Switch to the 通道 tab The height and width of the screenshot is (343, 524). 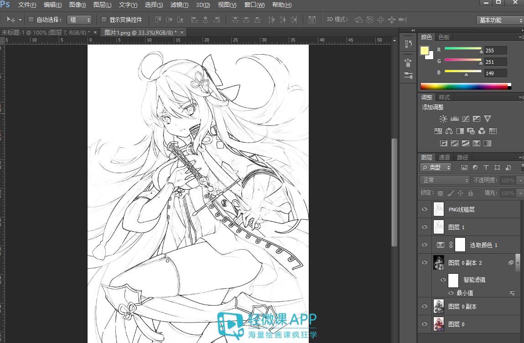pyautogui.click(x=444, y=157)
